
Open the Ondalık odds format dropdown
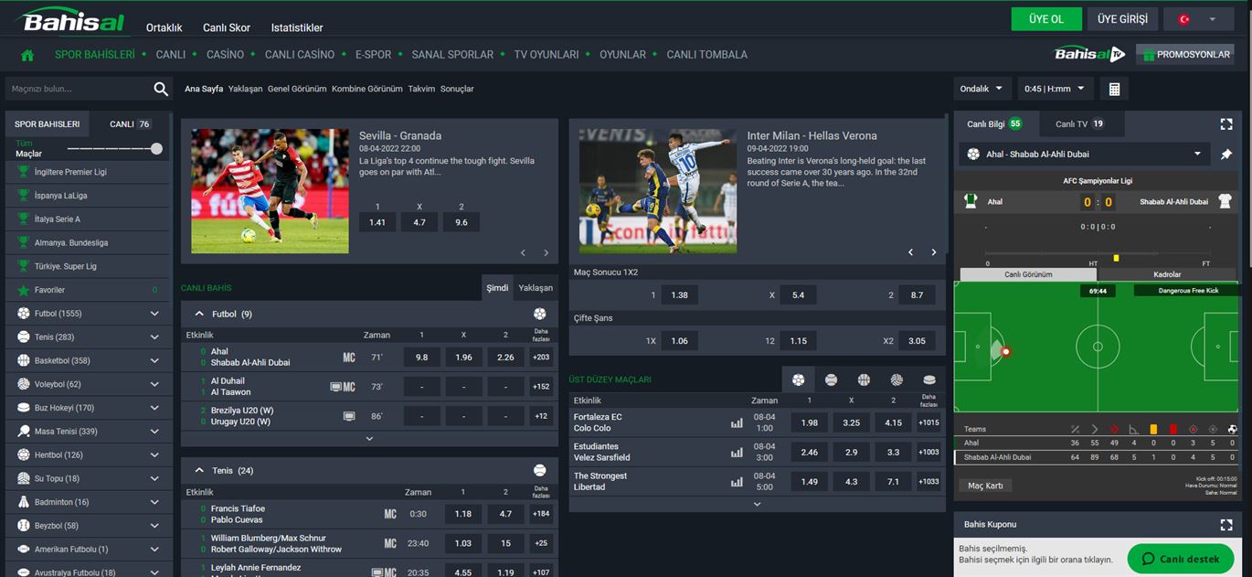981,89
